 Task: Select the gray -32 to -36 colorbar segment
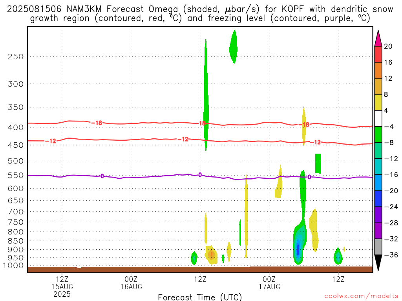(378, 247)
